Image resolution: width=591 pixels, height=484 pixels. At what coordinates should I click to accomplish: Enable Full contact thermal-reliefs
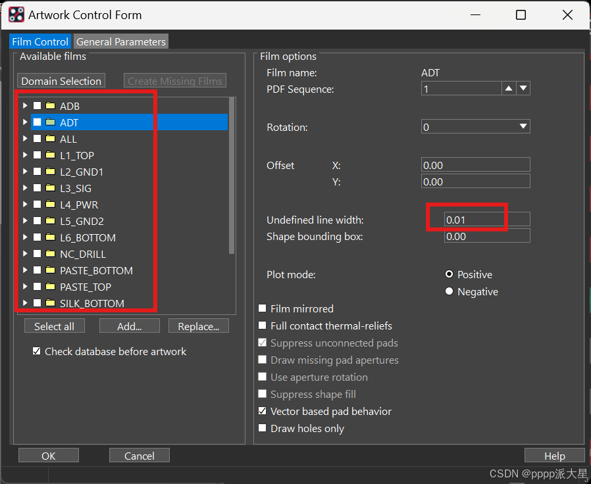pos(263,326)
